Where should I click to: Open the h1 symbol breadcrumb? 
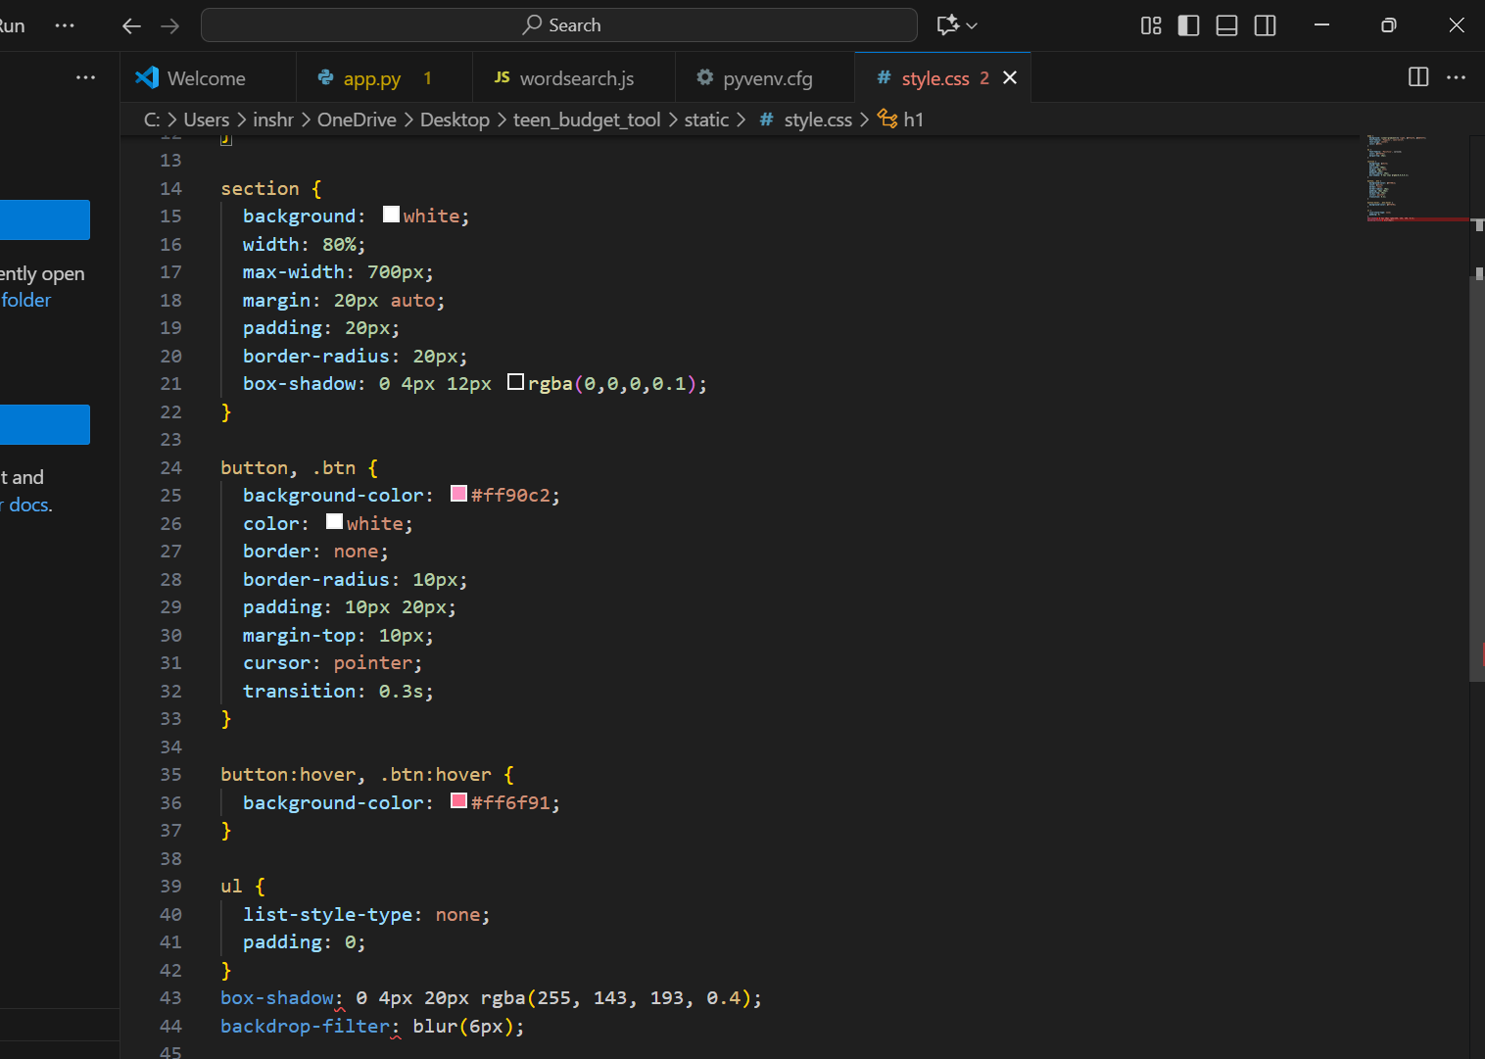912,120
